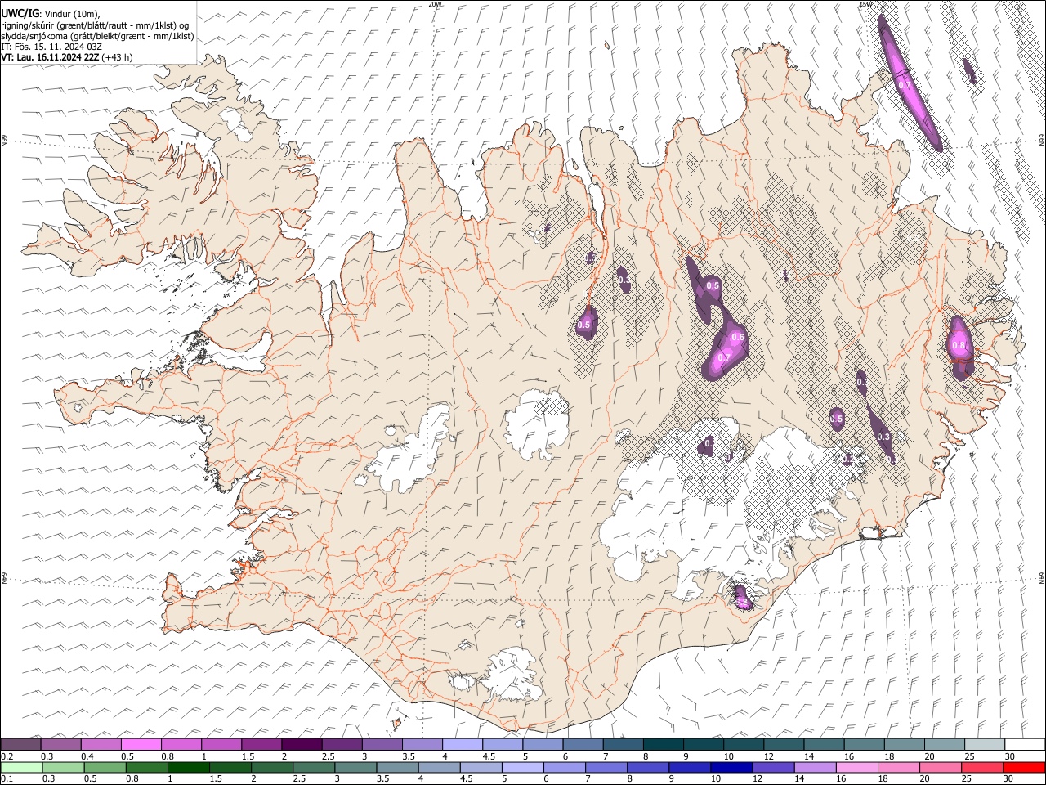Click the 'slydda/snjókoma' snow legend description line

(97, 36)
